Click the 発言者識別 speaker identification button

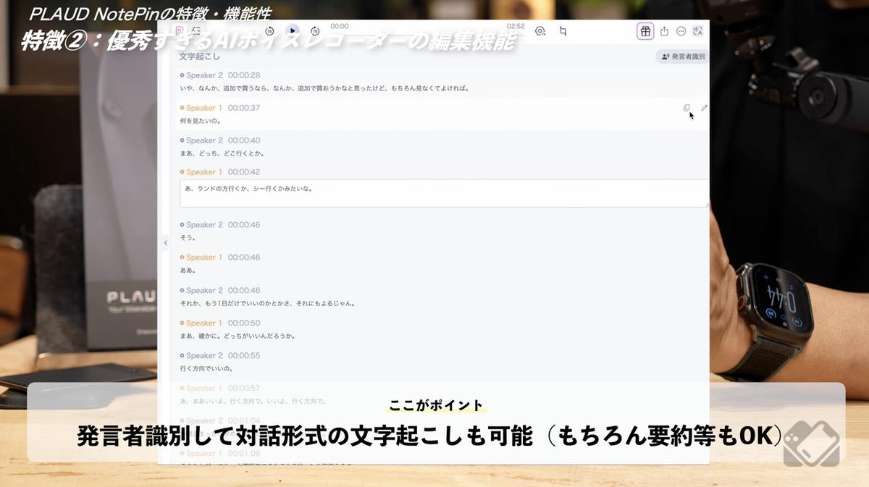[x=681, y=56]
